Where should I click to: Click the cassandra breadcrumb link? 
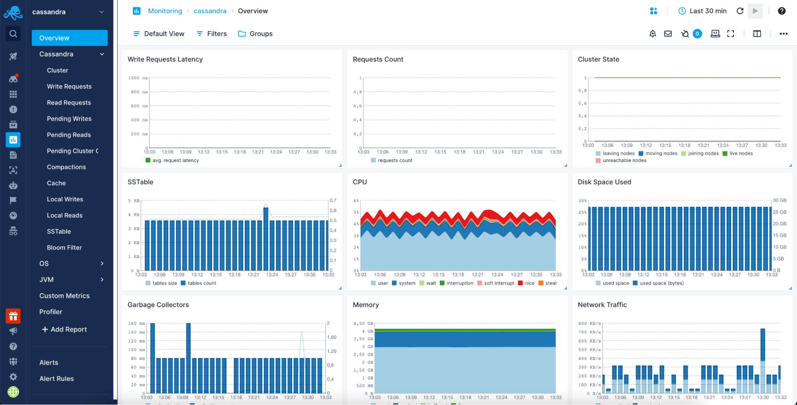210,11
